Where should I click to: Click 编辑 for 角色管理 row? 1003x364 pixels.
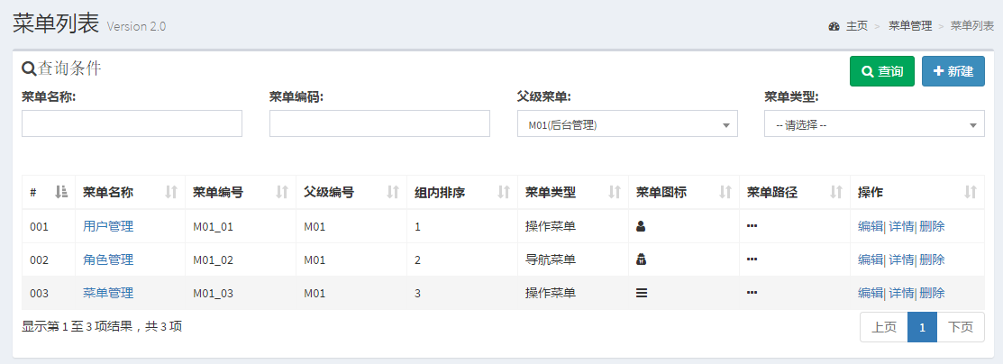tap(870, 259)
